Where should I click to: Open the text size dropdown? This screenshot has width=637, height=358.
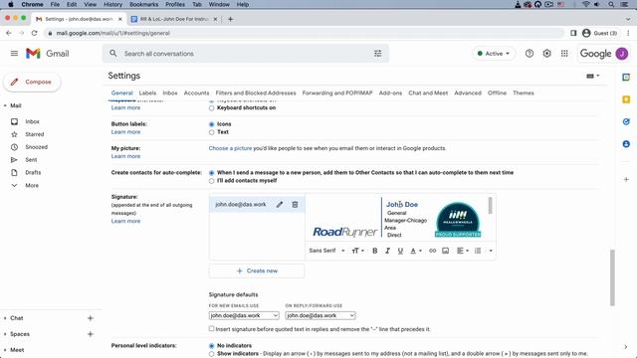click(x=358, y=251)
